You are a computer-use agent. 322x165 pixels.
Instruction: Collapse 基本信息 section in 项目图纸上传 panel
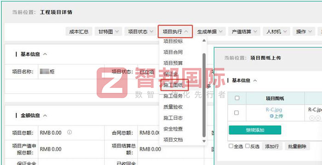tap(255, 81)
